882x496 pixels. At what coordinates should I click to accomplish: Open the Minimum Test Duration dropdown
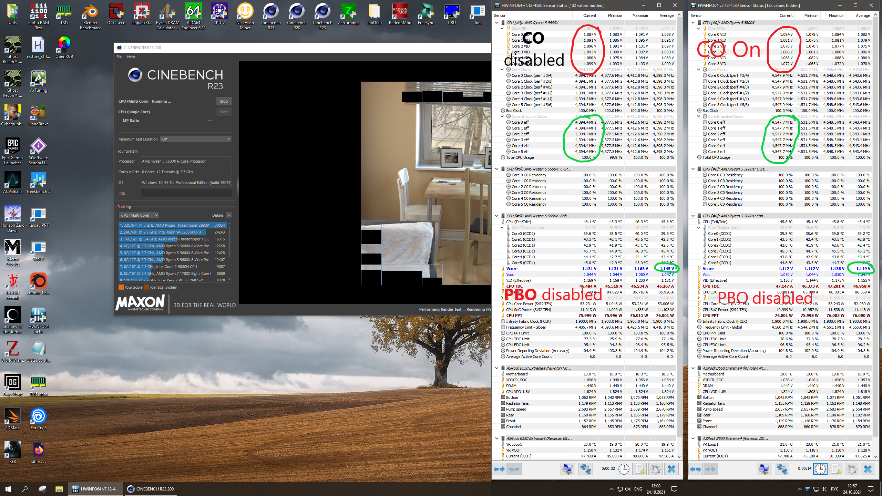(x=195, y=139)
